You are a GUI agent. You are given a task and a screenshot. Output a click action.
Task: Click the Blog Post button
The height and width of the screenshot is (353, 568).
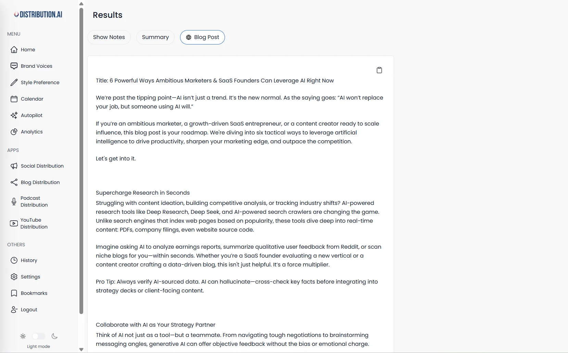click(x=202, y=37)
